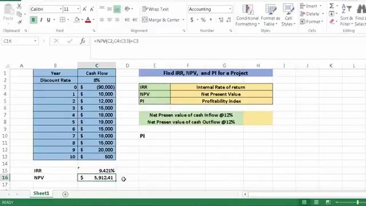The width and height of the screenshot is (366, 206).
Task: Click Decrease Indent icon
Action: click(127, 20)
